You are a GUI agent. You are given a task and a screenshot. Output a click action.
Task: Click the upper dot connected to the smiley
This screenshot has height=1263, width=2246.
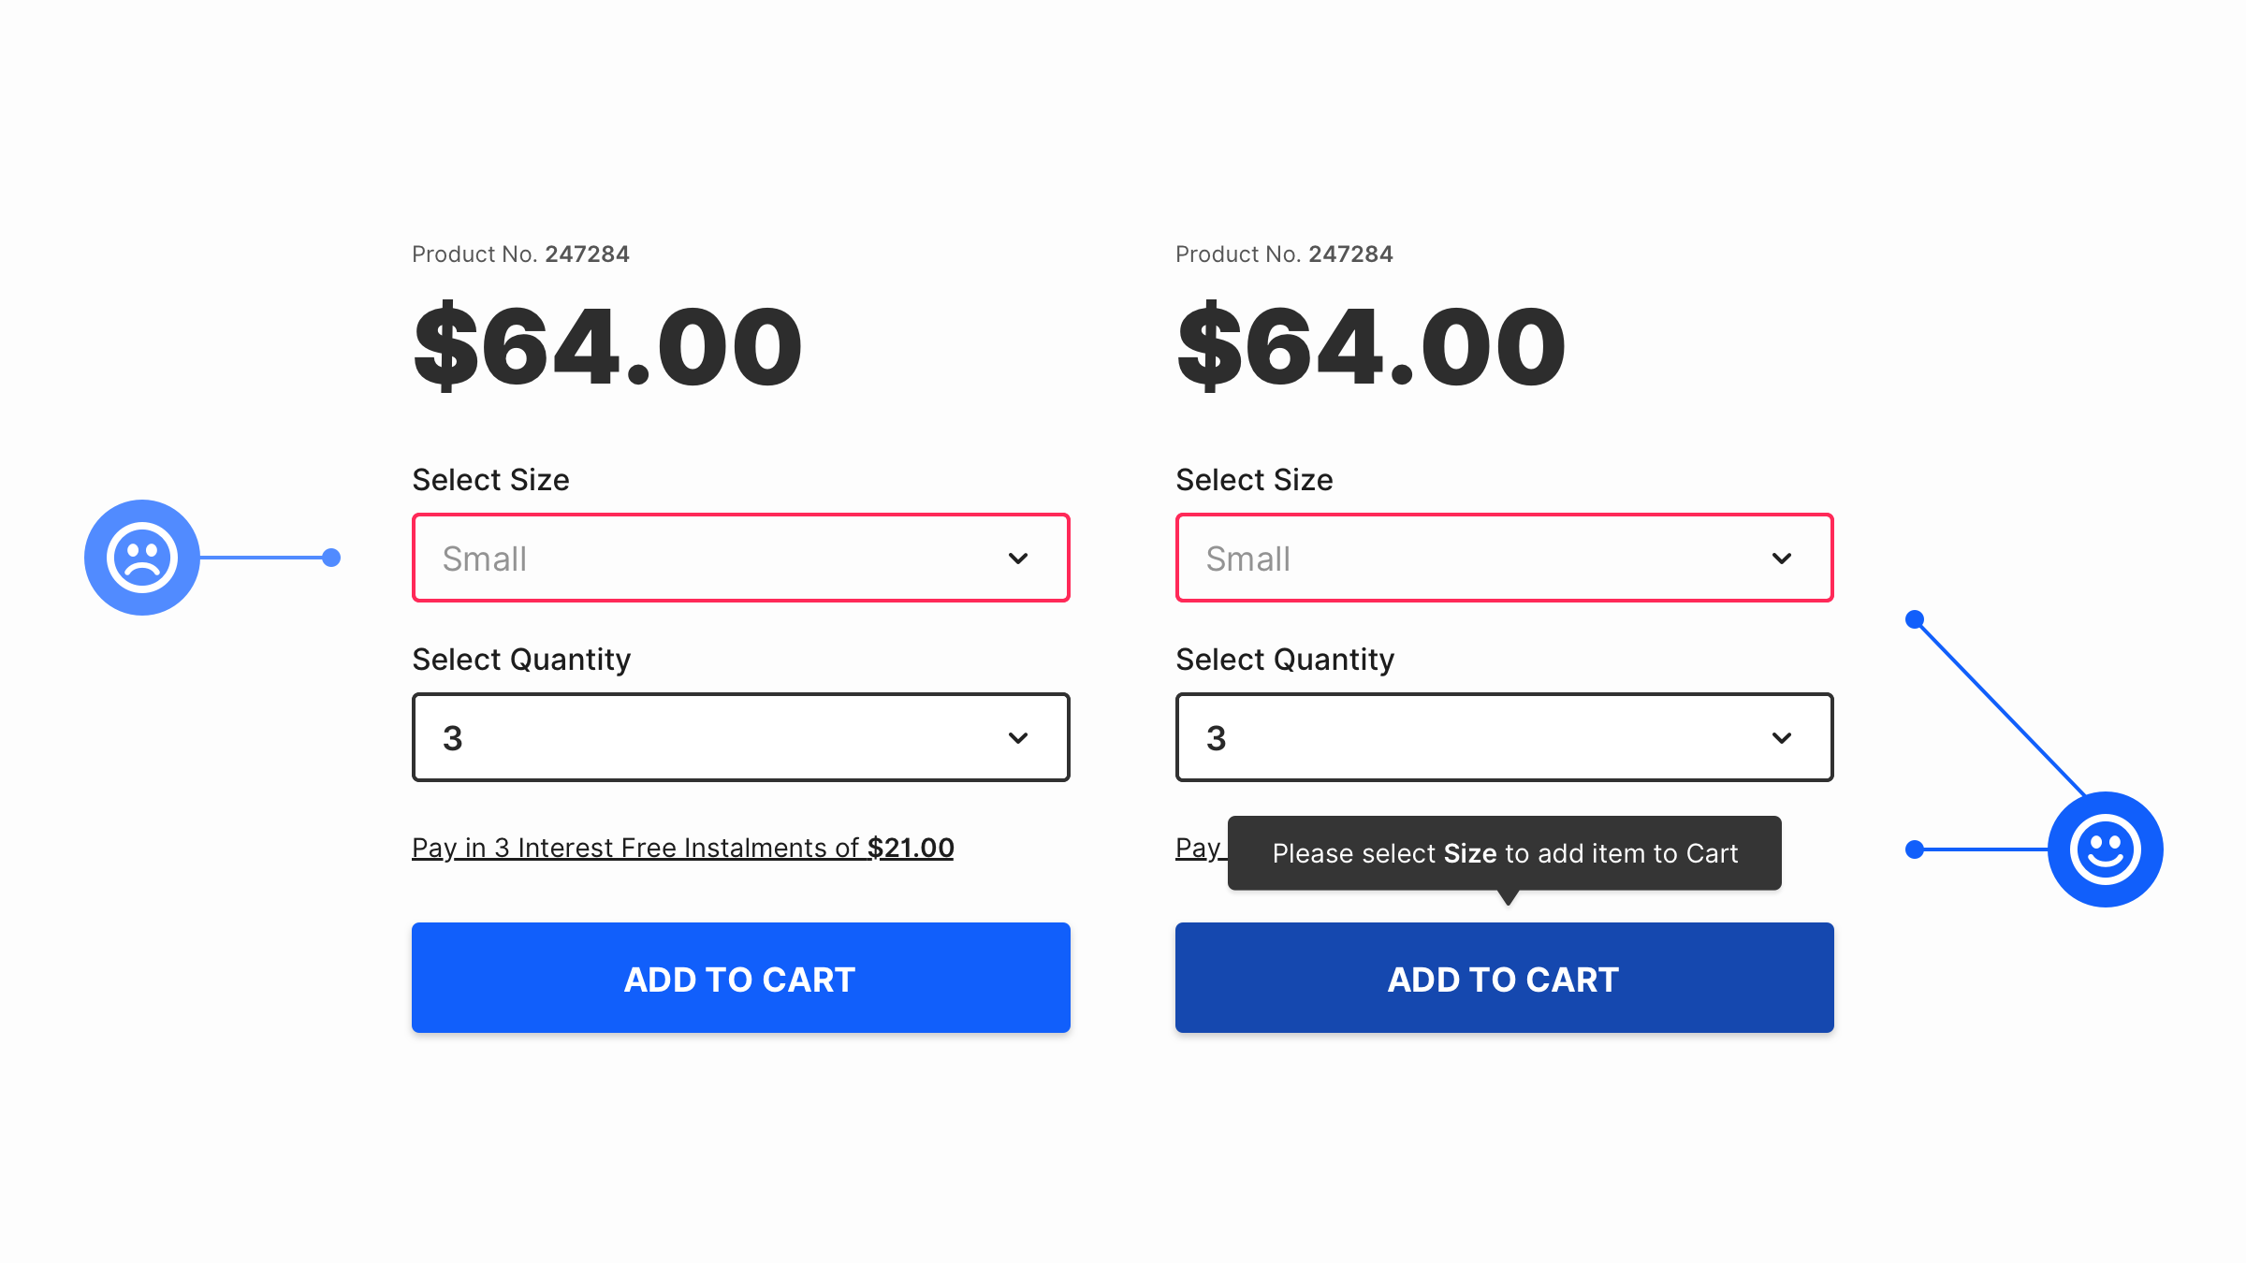[1915, 619]
